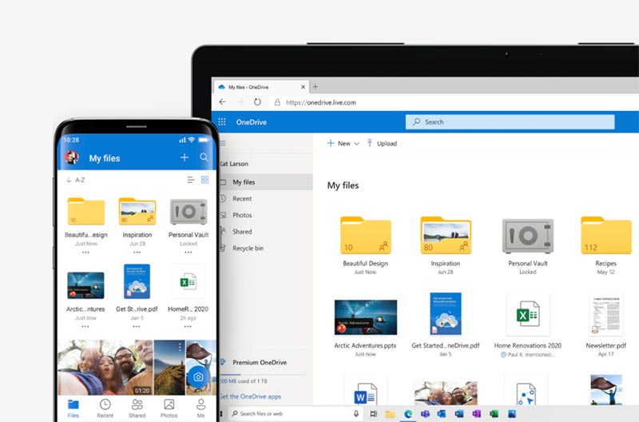The image size is (639, 422).
Task: Tap the Recent tab in phone bottom bar
Action: 105,408
